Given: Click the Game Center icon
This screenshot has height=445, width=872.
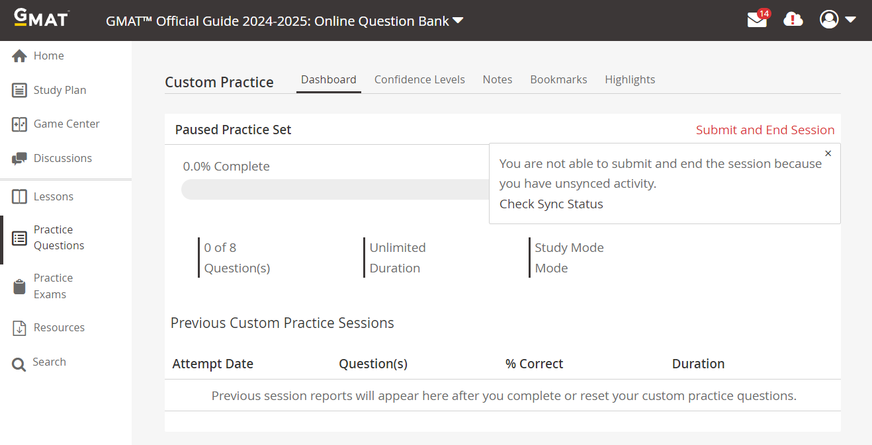Looking at the screenshot, I should pos(19,124).
